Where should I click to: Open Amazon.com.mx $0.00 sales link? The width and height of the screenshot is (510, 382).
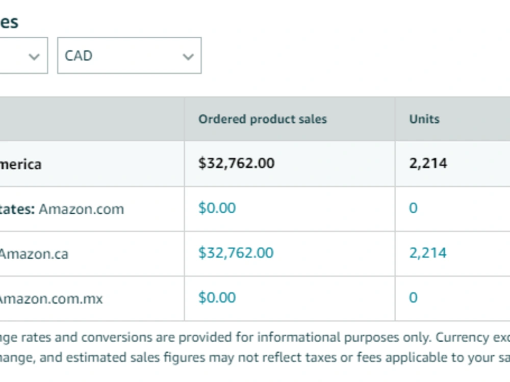click(217, 298)
